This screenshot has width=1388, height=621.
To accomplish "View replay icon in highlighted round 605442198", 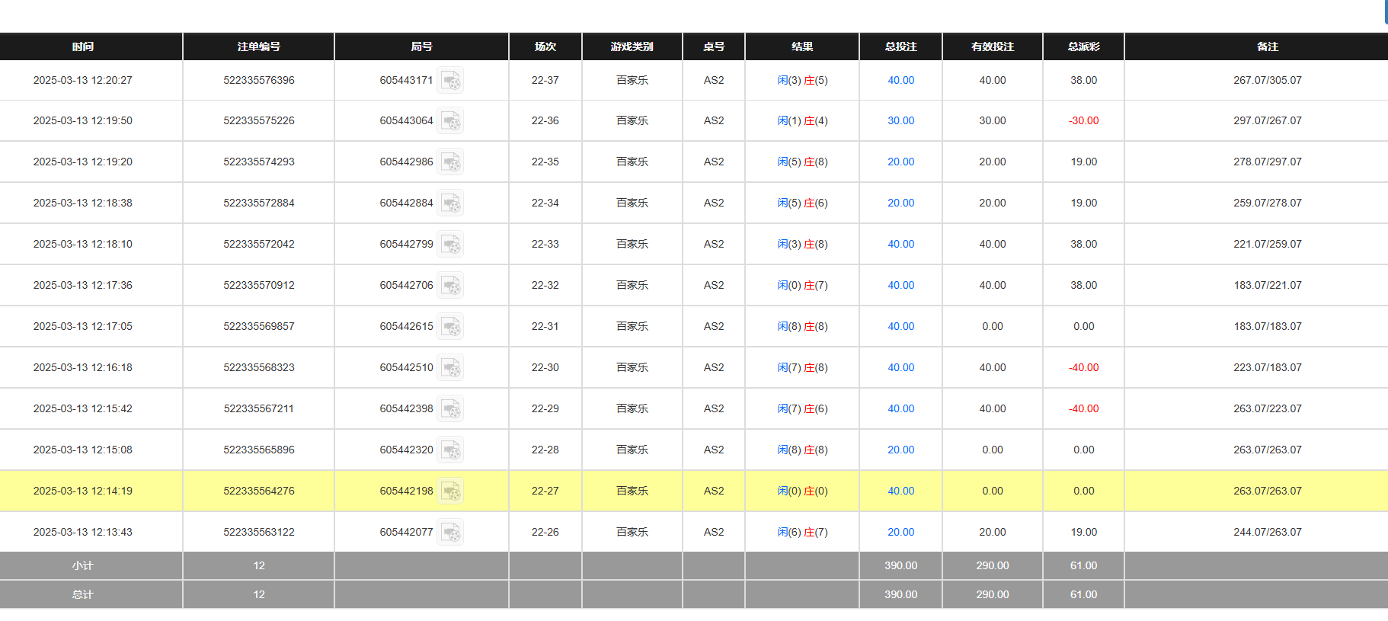I will (450, 491).
